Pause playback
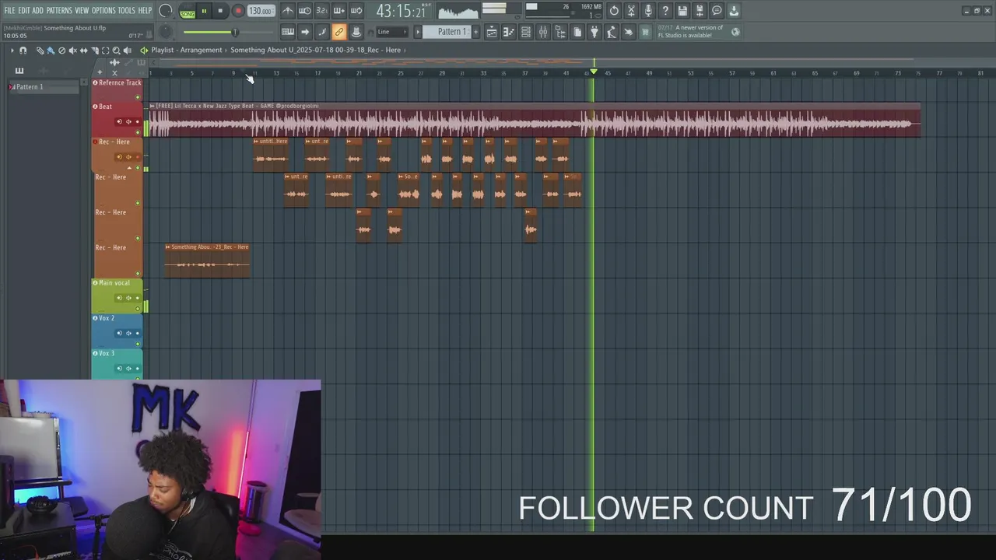Screen dimensions: 996x560 click(x=204, y=11)
